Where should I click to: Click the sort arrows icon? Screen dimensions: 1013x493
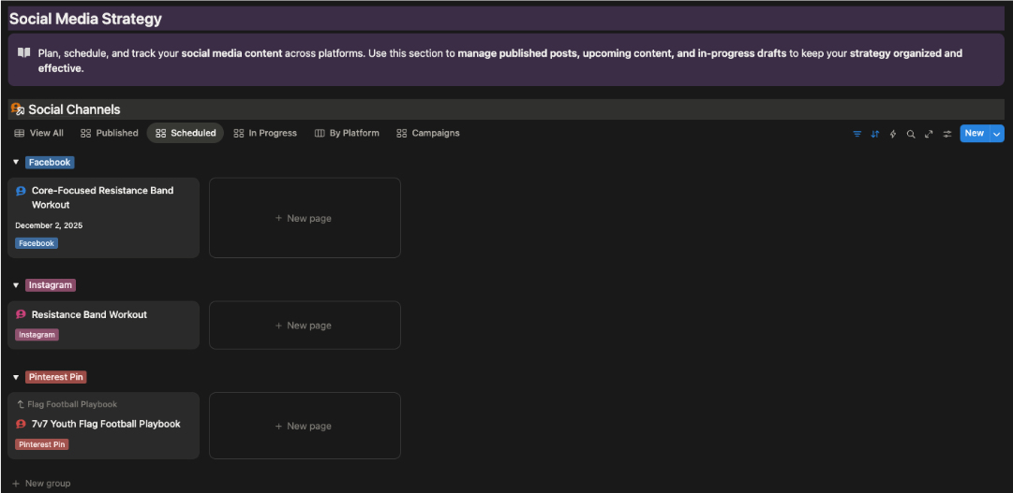[x=874, y=134]
